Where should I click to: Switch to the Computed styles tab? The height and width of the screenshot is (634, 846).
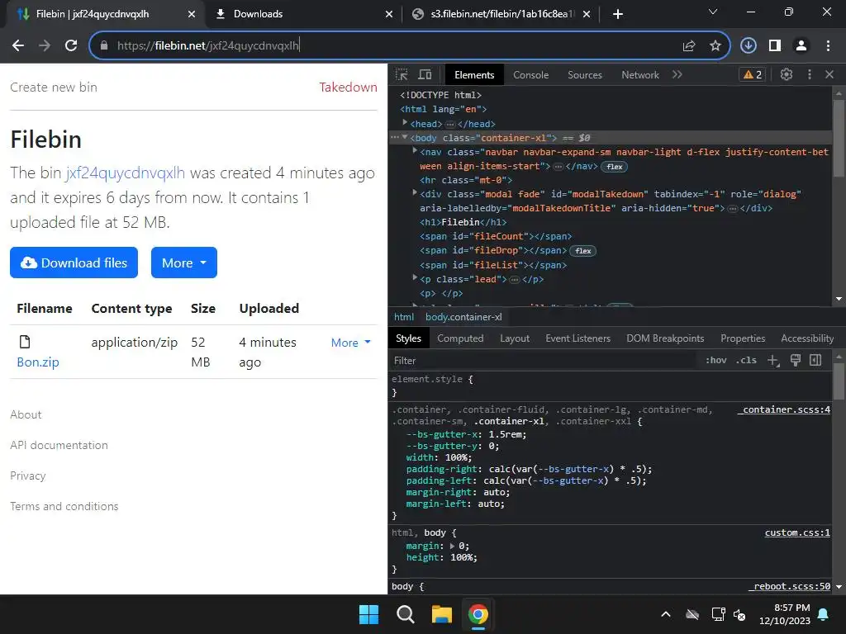pos(459,338)
